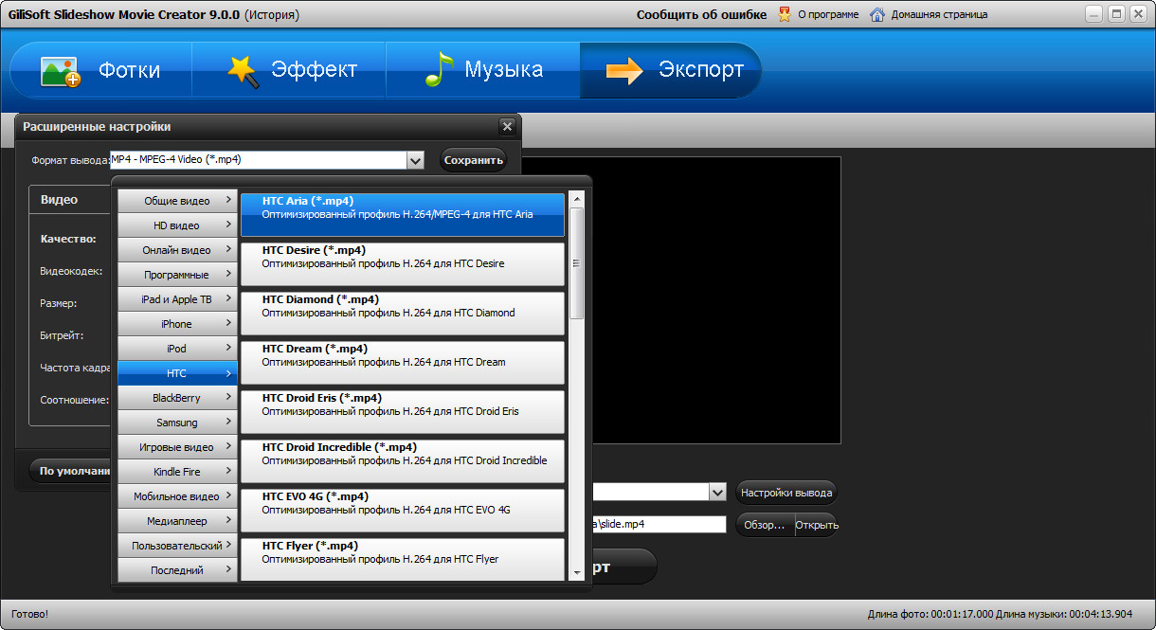1156x630 pixels.
Task: Open Пользовательский category
Action: (177, 546)
